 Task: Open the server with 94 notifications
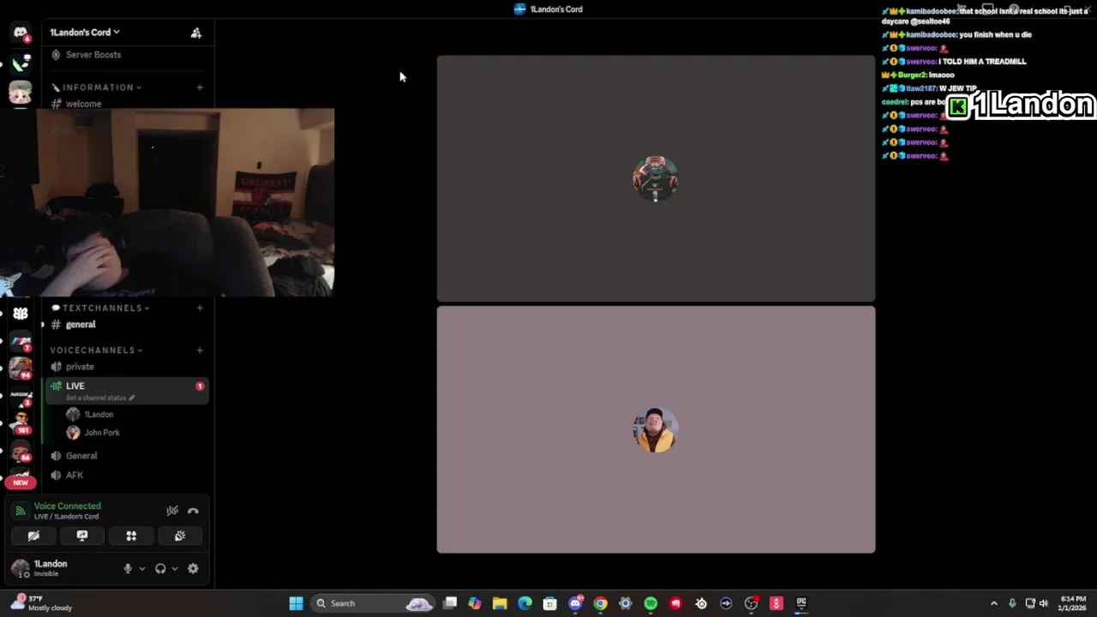21,368
